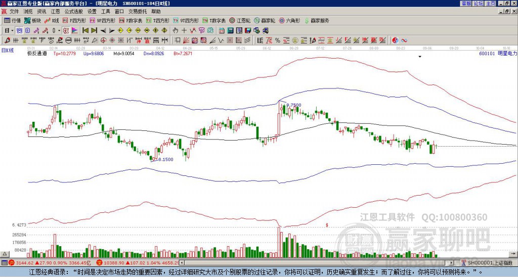
Task: Click the 极反通道 indicator name
Action: pos(37,53)
